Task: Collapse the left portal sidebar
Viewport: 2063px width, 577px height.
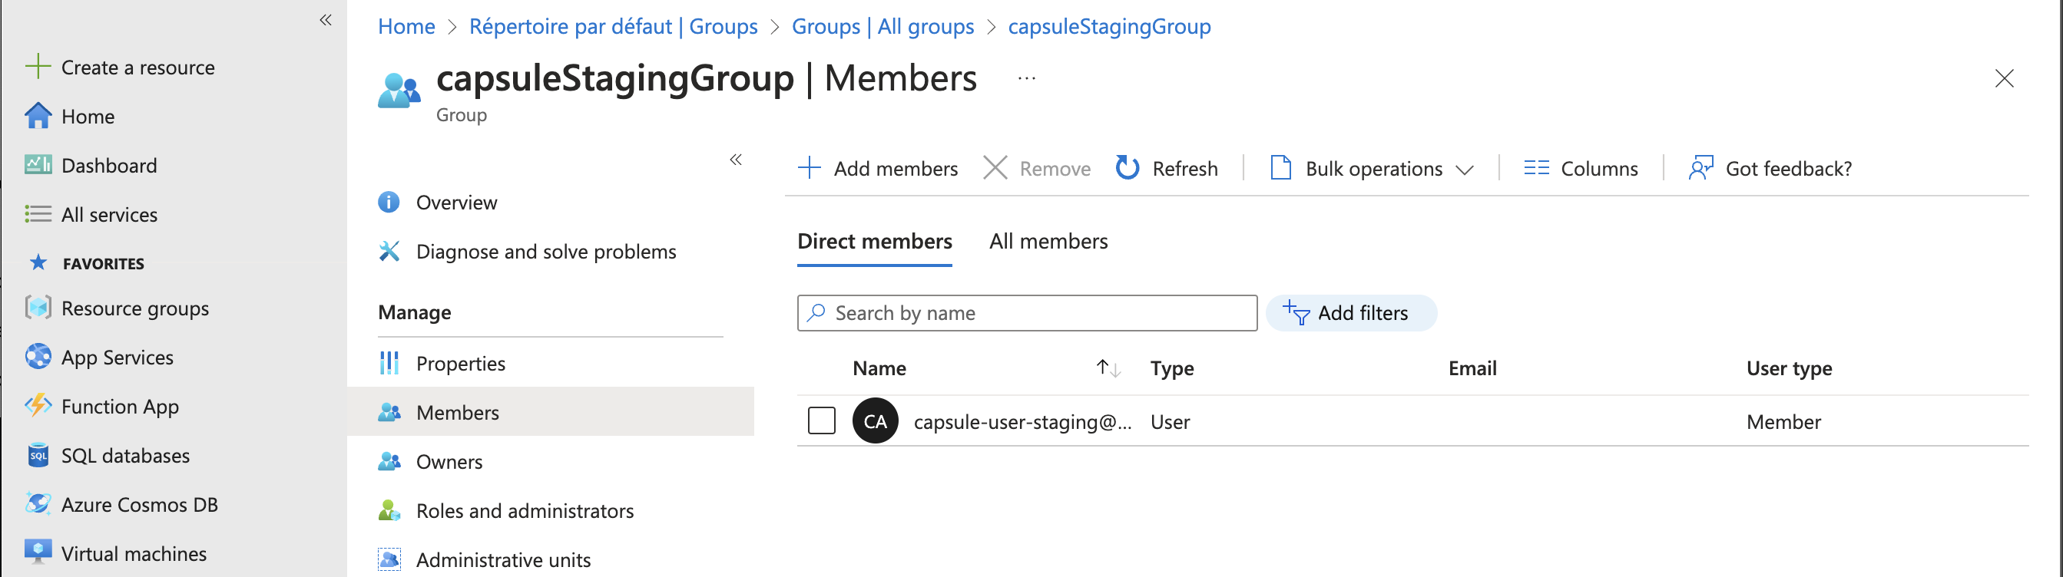Action: pos(325,20)
